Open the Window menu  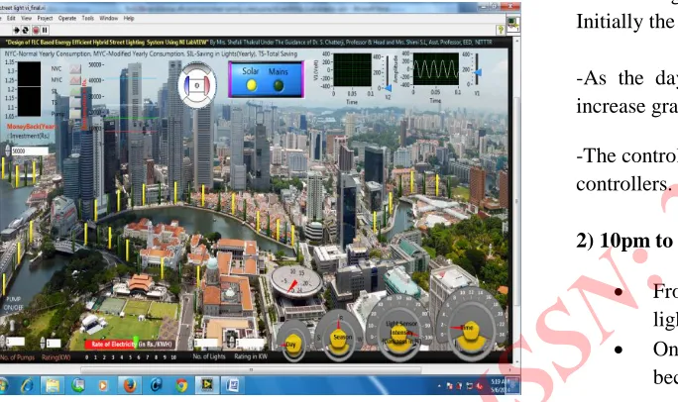pos(108,18)
